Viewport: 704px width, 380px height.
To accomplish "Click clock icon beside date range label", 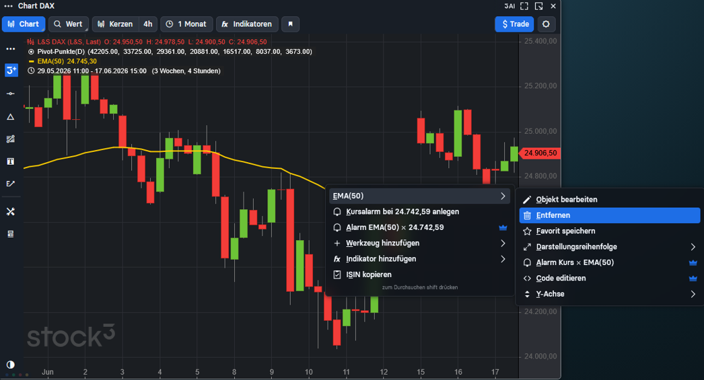I will (x=31, y=71).
